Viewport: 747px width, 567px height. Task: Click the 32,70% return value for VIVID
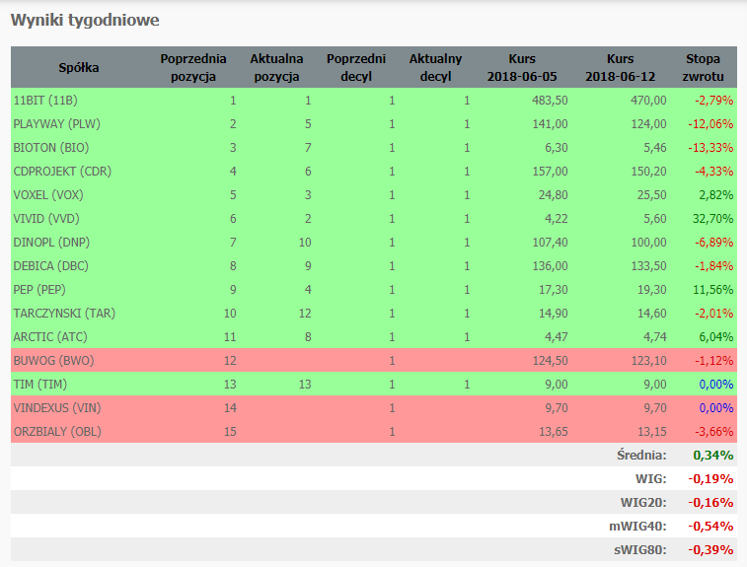pyautogui.click(x=712, y=218)
